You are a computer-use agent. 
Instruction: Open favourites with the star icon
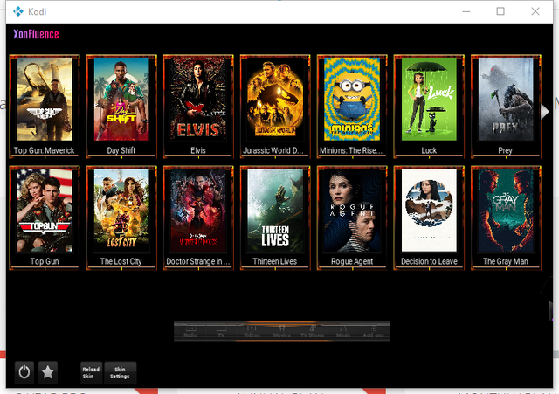[47, 372]
